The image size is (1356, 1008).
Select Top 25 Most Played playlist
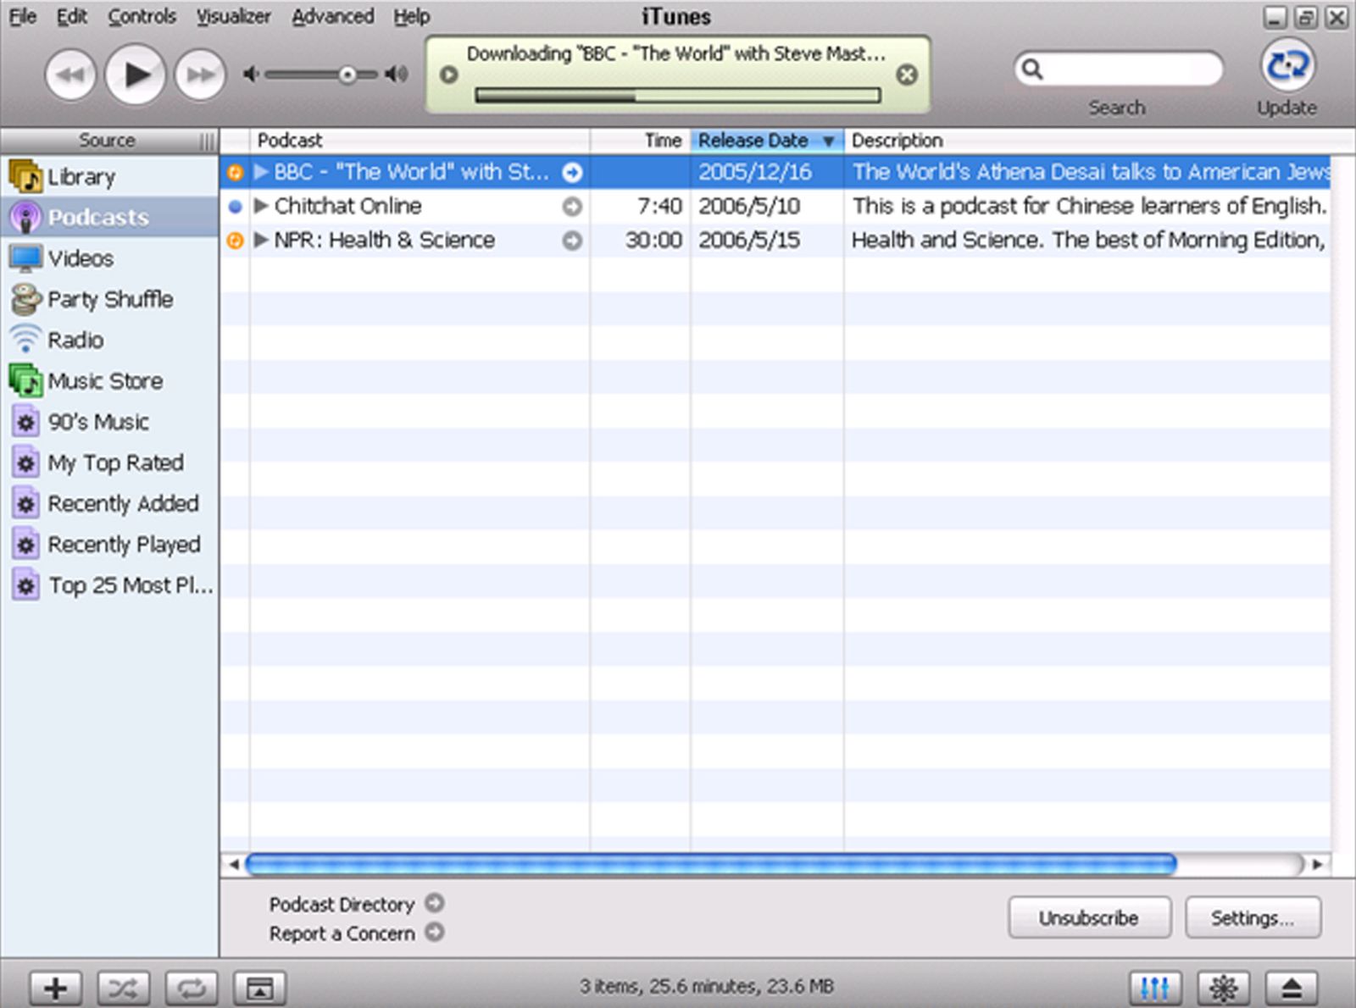109,584
